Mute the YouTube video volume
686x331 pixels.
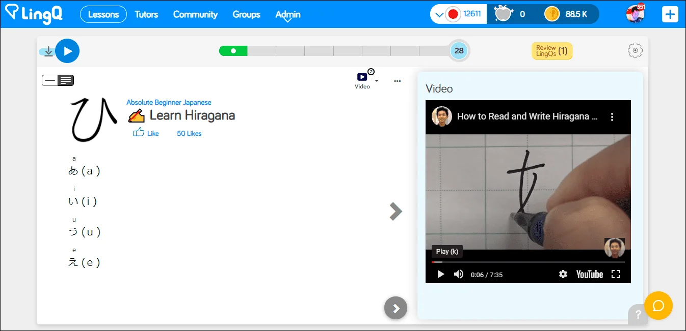[x=459, y=274]
